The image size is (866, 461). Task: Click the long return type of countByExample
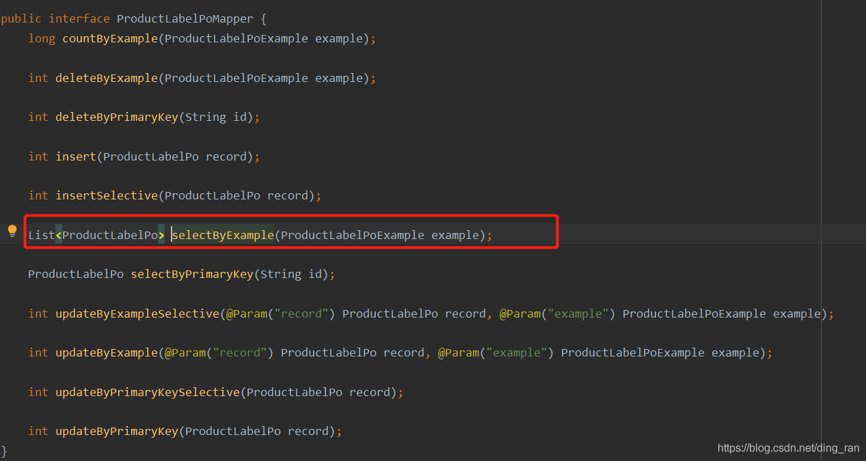(x=42, y=38)
